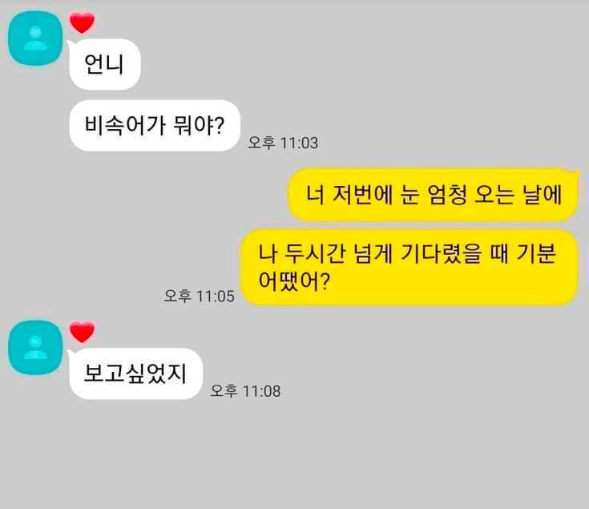
Task: Open the top sender's teal profile avatar
Action: tap(35, 38)
